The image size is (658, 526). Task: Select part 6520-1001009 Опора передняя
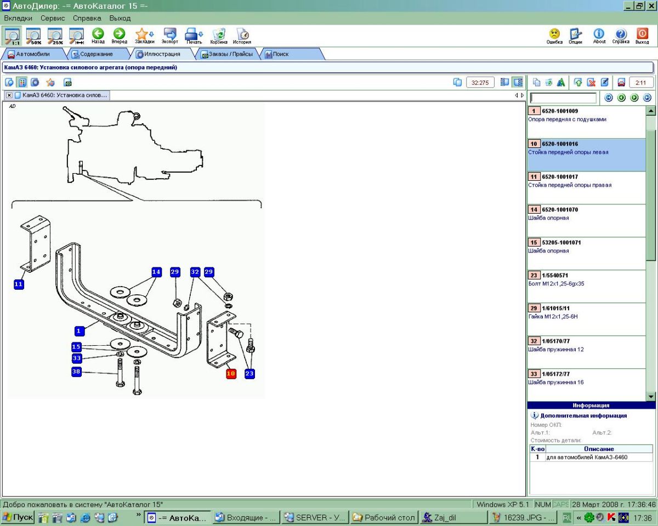coord(587,122)
